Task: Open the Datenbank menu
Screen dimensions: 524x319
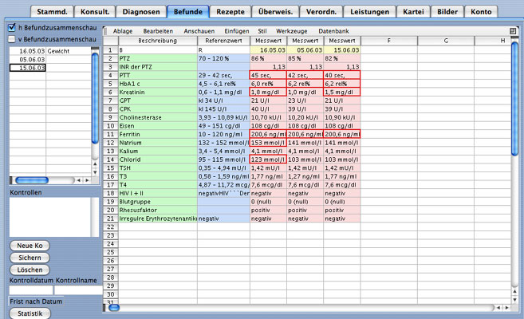Action: (x=333, y=31)
